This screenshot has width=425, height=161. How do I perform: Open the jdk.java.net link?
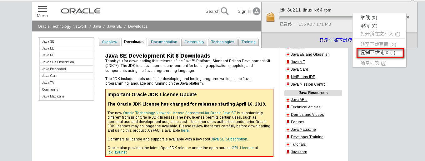(117, 152)
